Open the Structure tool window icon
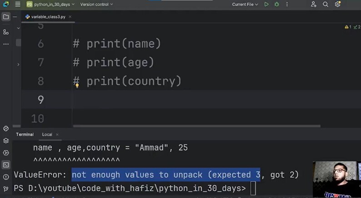The image size is (361, 198). (x=6, y=32)
